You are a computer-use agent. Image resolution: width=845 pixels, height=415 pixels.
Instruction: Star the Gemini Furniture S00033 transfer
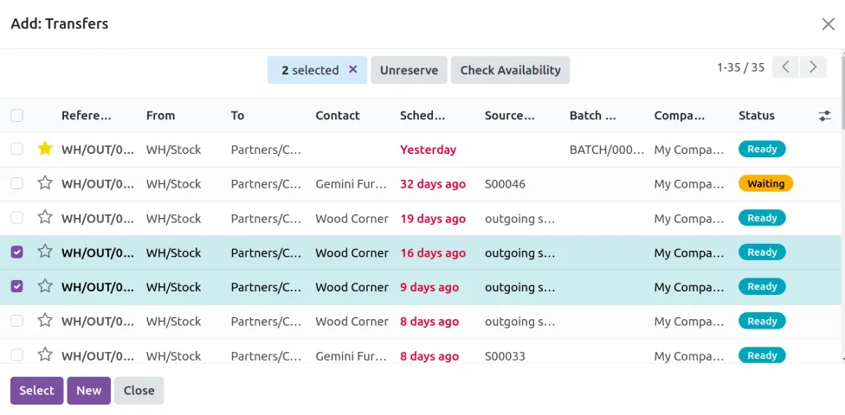click(45, 354)
